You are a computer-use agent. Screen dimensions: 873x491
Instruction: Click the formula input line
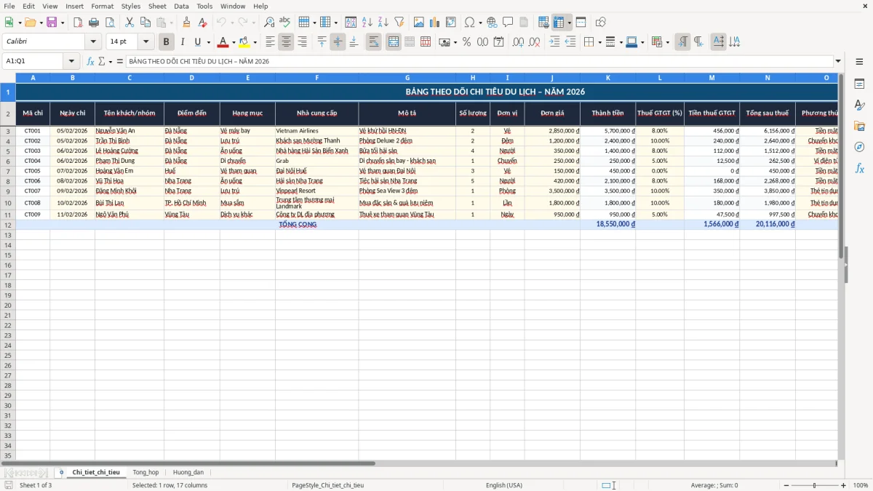point(479,61)
